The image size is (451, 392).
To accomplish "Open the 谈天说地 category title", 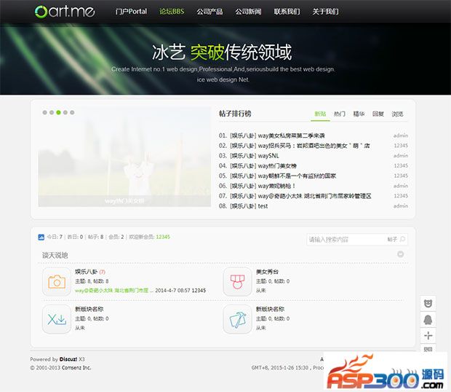I will [55, 255].
